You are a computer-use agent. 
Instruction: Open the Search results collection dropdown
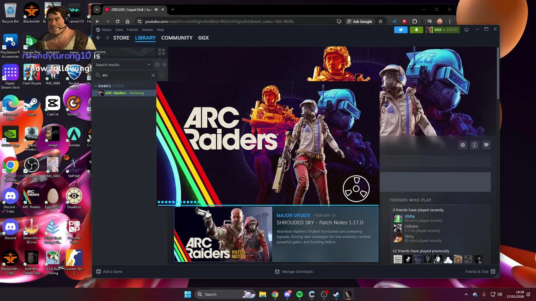coord(123,65)
